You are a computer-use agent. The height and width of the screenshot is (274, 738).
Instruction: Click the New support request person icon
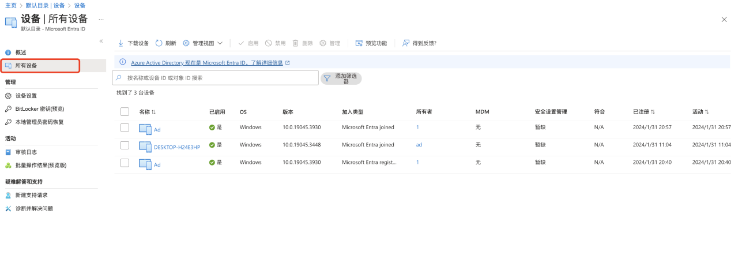click(x=8, y=196)
